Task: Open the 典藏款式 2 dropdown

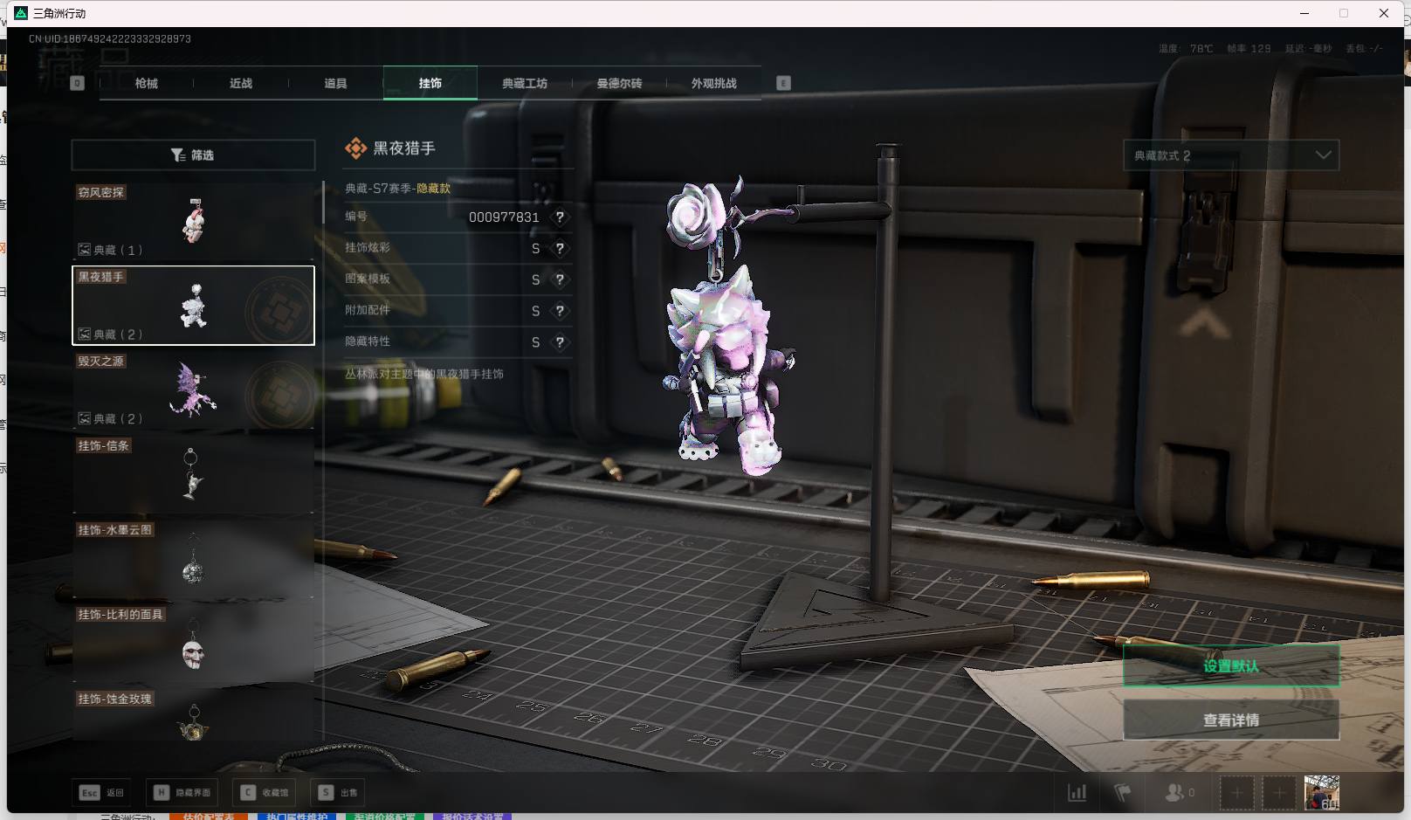Action: coord(1230,155)
